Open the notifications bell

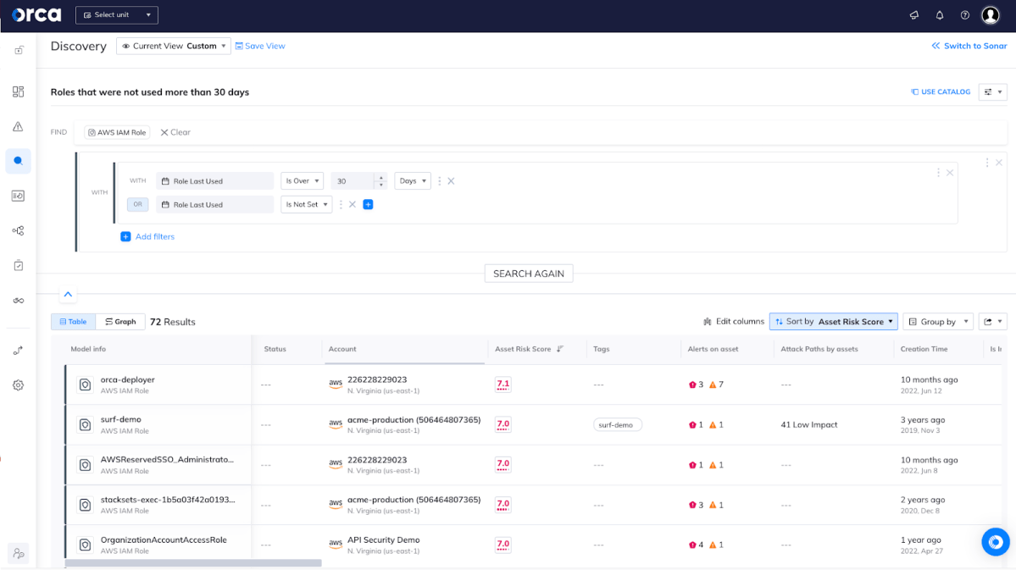[940, 15]
